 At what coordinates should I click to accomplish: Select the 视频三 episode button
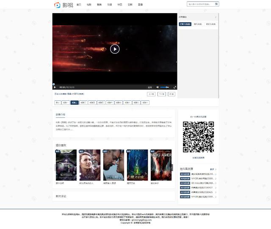[x=83, y=102]
